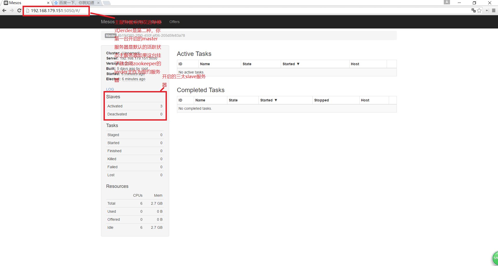Click the Elected '6 minutes ago' timestamp
This screenshot has height=266, width=498.
[134, 79]
